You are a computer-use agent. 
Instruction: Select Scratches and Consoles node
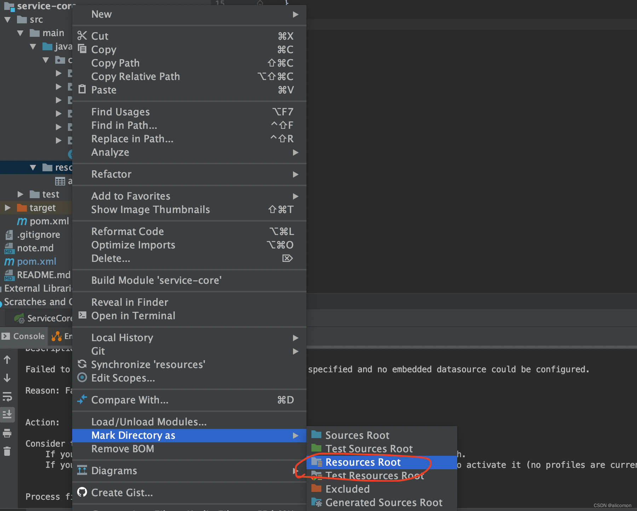[x=38, y=302]
